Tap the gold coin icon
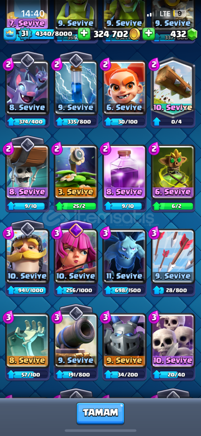Viewport: 201px width, 436px height. [135, 34]
